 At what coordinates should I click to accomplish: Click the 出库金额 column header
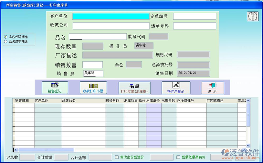[x=169, y=100]
